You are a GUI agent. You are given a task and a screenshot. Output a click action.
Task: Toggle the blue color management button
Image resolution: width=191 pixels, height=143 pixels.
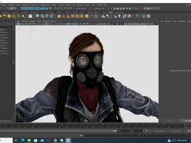(x=125, y=24)
